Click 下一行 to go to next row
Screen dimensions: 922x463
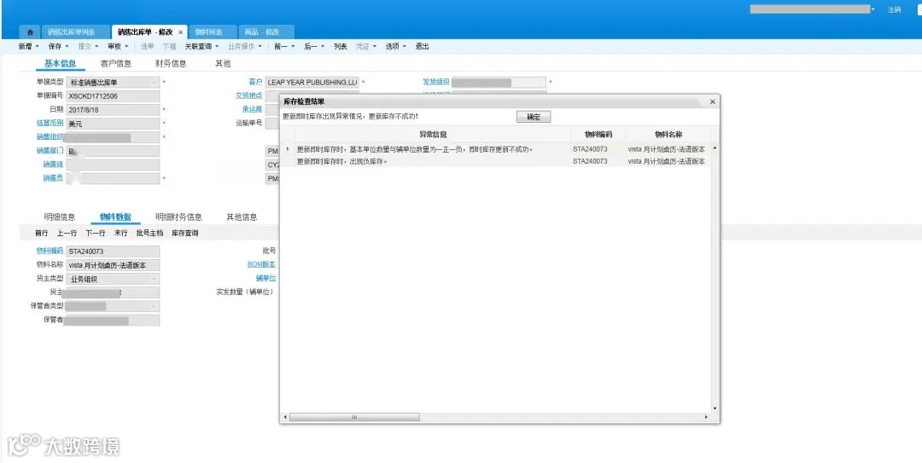pyautogui.click(x=96, y=234)
